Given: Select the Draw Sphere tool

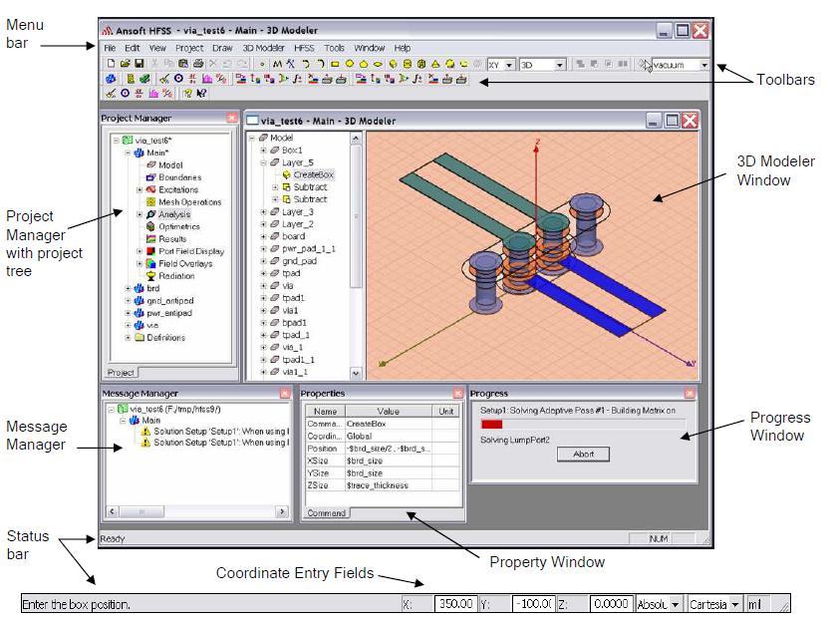Looking at the screenshot, I should (x=449, y=64).
